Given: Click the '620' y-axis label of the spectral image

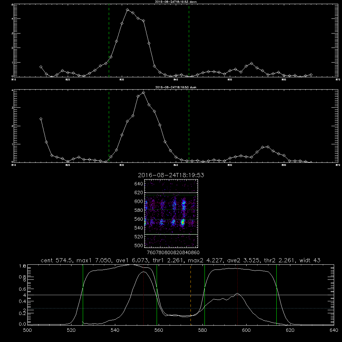Looking at the screenshot, I should point(139,193).
